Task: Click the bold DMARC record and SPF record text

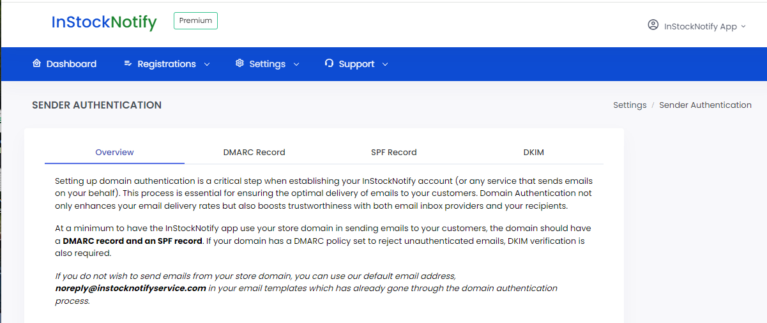Action: pyautogui.click(x=133, y=241)
